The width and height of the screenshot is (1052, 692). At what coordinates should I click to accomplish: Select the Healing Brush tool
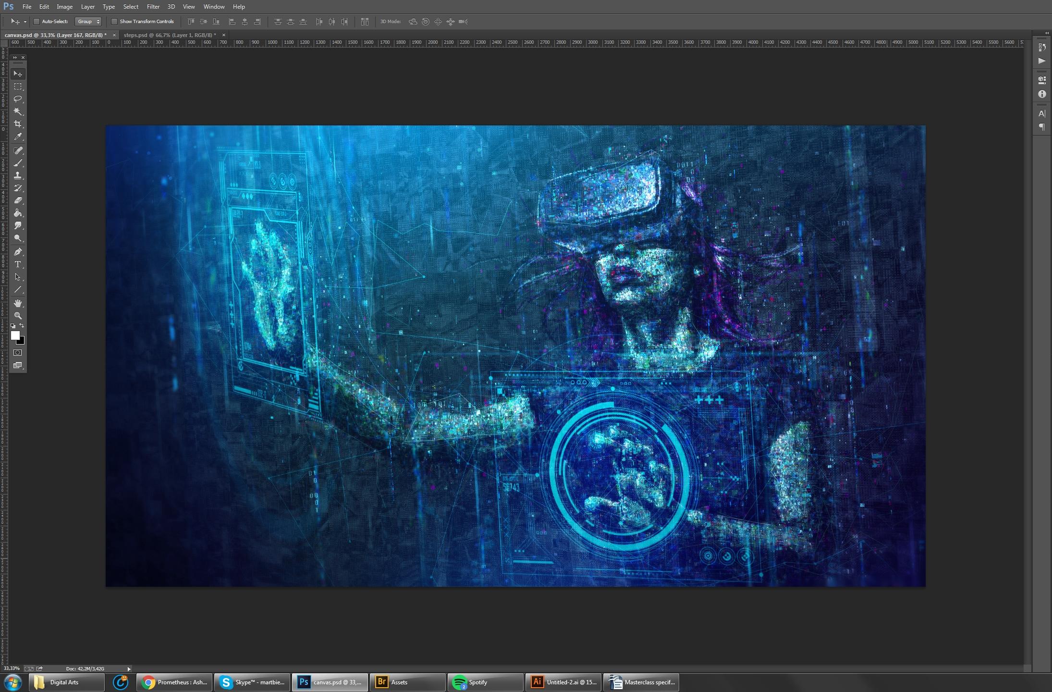(18, 150)
